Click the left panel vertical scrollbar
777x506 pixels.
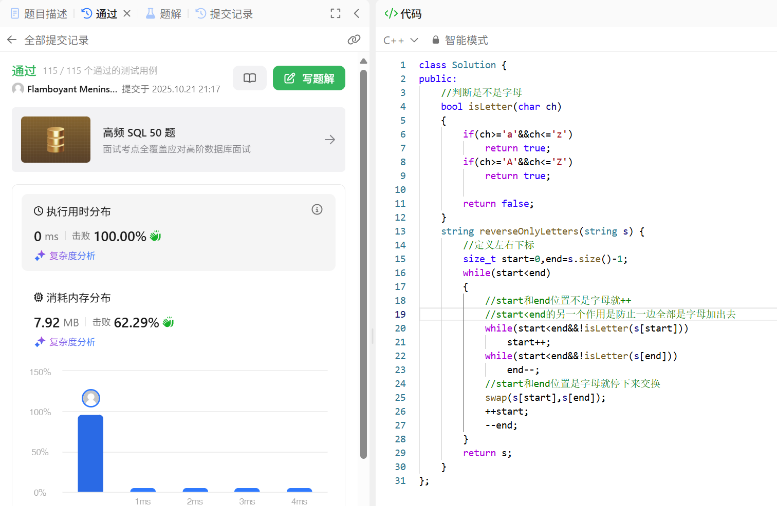click(364, 264)
